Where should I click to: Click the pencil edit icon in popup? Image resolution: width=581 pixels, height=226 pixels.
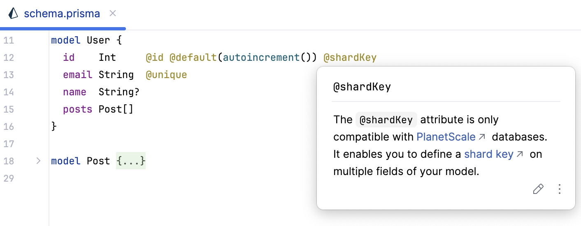(x=538, y=189)
